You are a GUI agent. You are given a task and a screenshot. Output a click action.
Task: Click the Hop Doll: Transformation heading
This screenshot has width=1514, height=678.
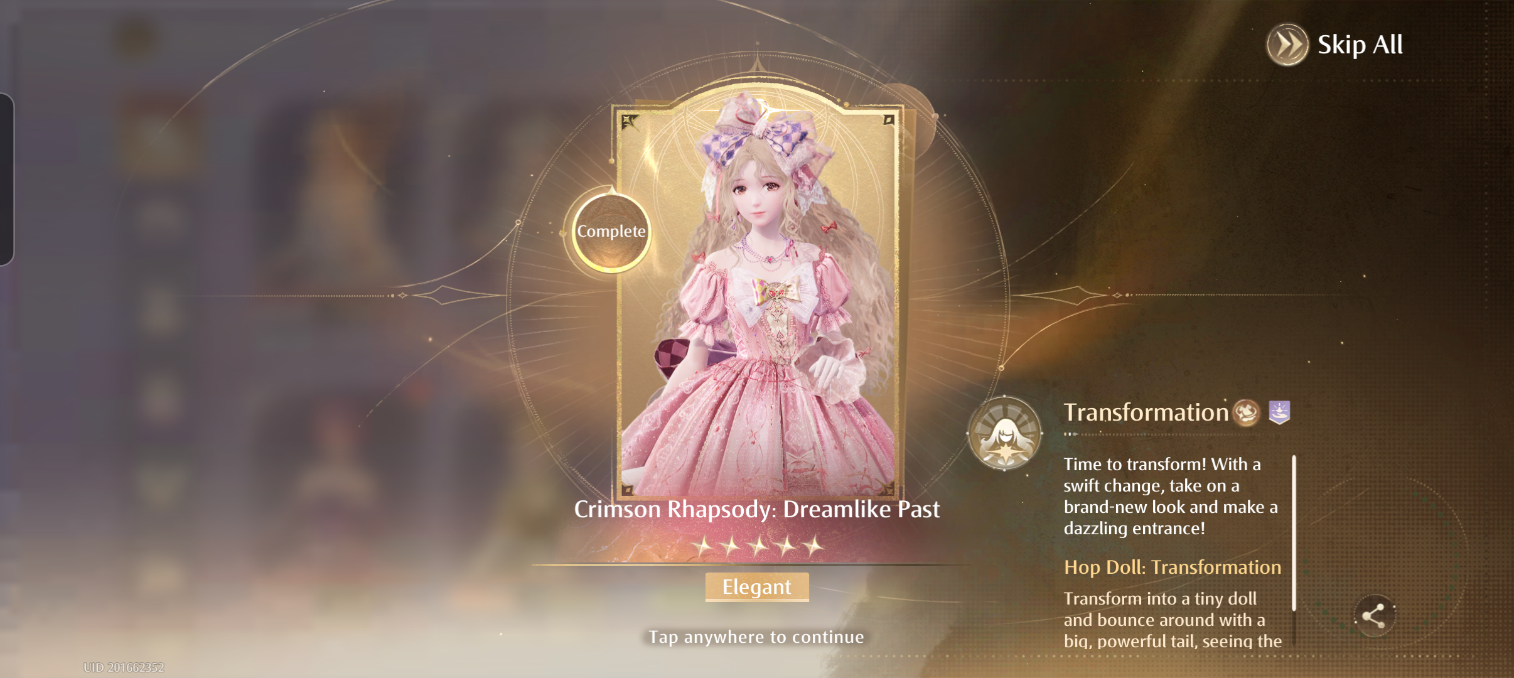coord(1173,568)
